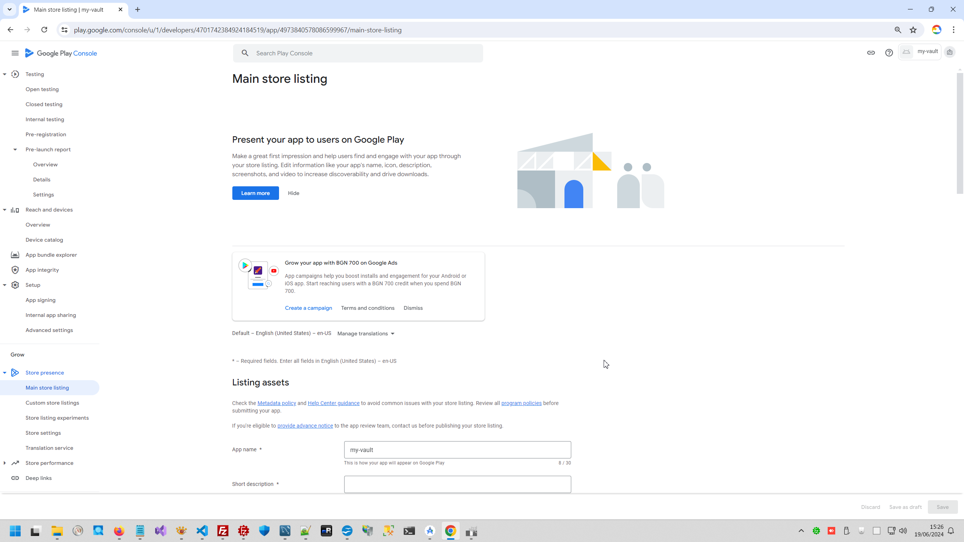Image resolution: width=964 pixels, height=542 pixels.
Task: Open the Manage translations dropdown
Action: (x=366, y=333)
